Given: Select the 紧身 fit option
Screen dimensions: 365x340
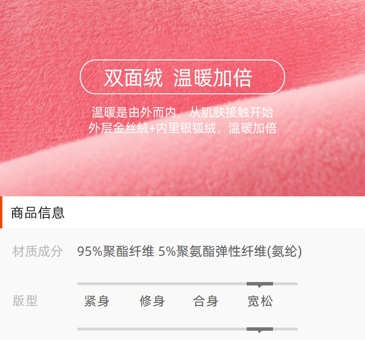Looking at the screenshot, I should (97, 301).
